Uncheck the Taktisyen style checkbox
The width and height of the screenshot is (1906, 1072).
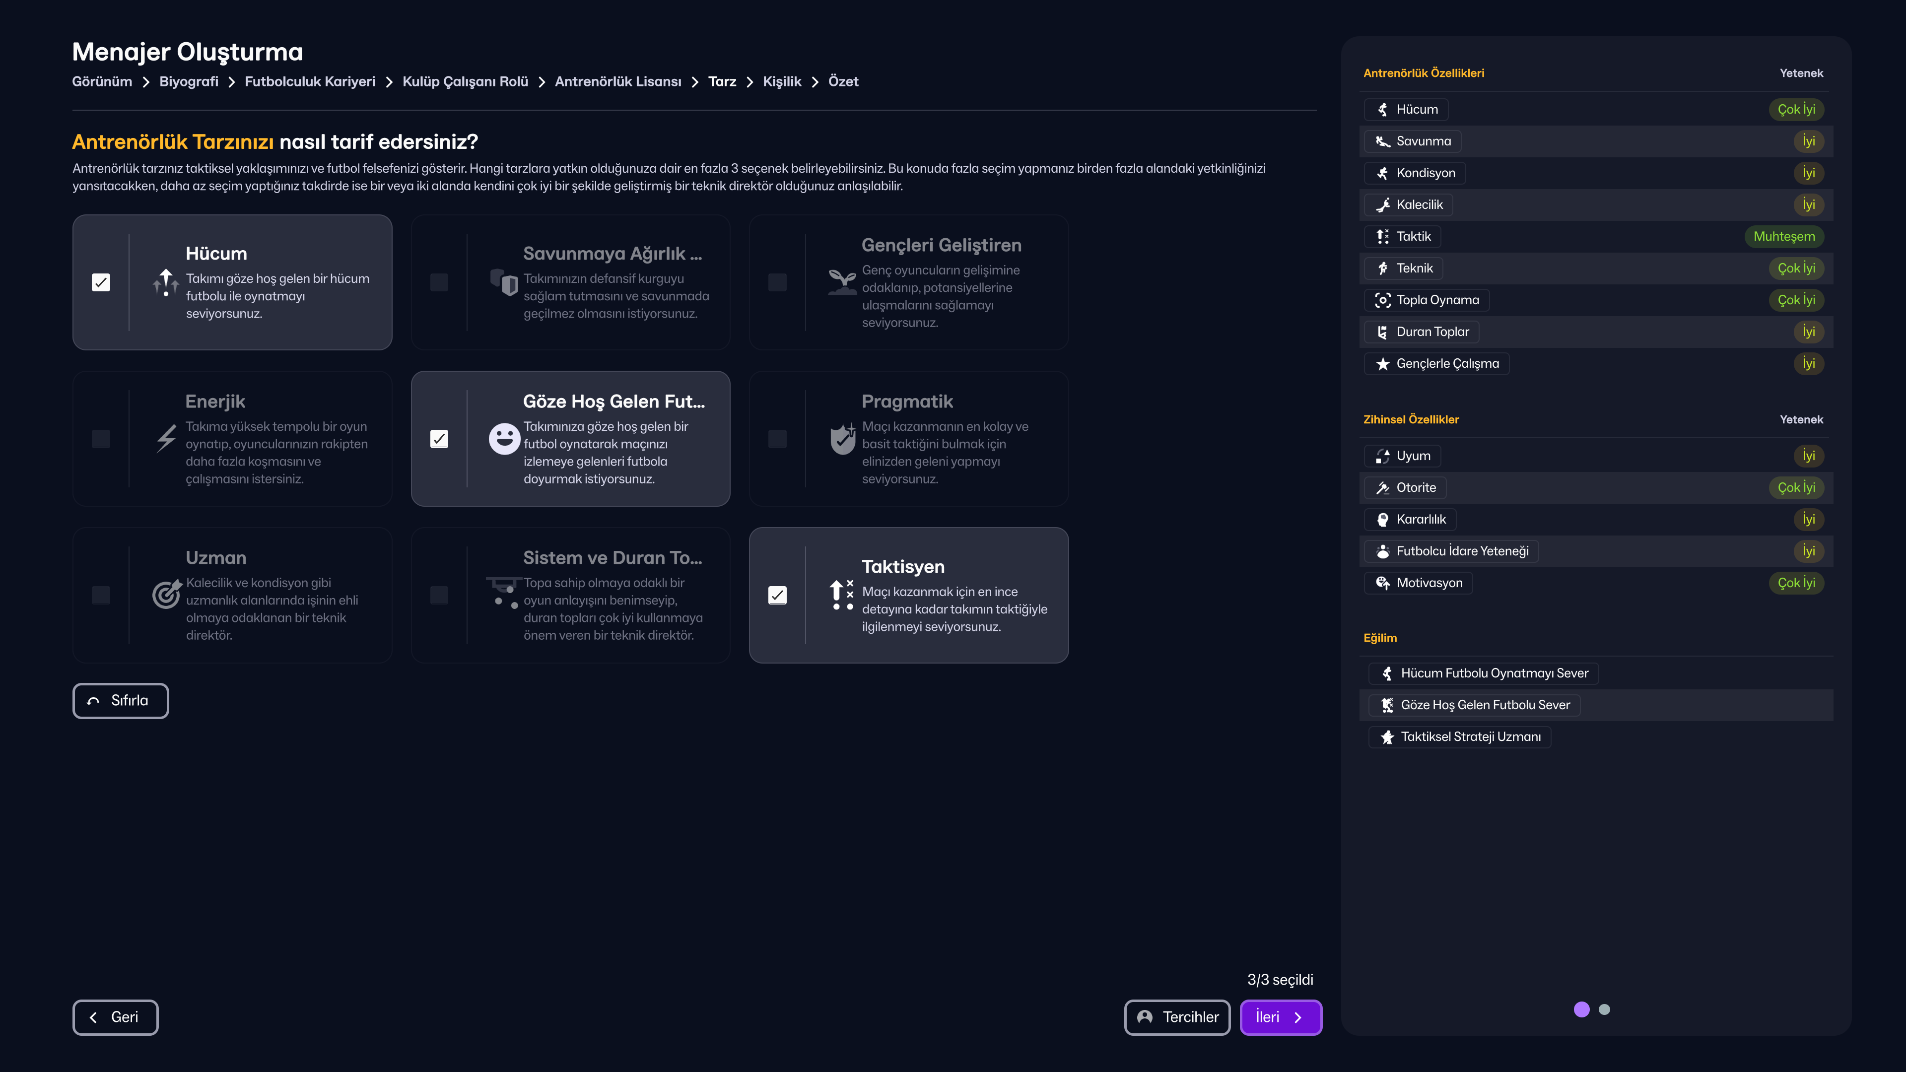tap(778, 595)
